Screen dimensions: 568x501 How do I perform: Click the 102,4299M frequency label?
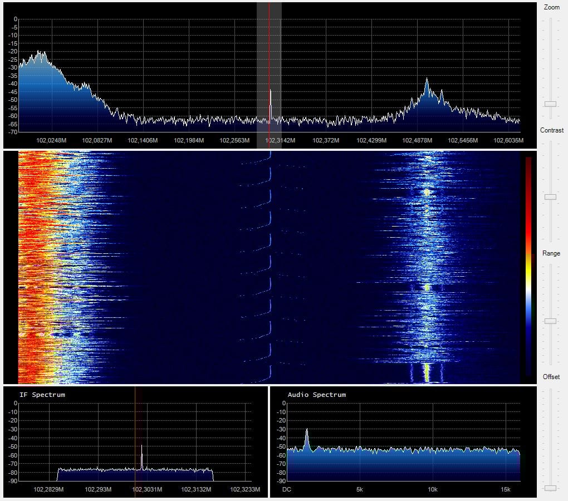(371, 140)
